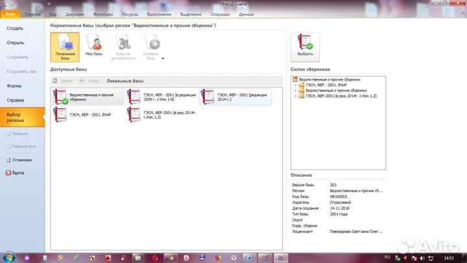Viewport: 467px width, 263px height.
Task: Open the Файл tab
Action: [10, 14]
